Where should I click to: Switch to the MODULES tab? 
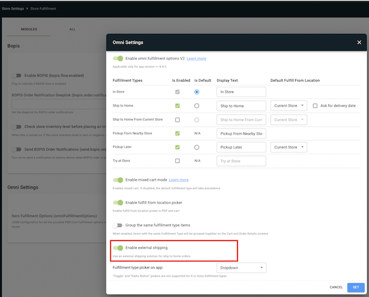[x=29, y=29]
